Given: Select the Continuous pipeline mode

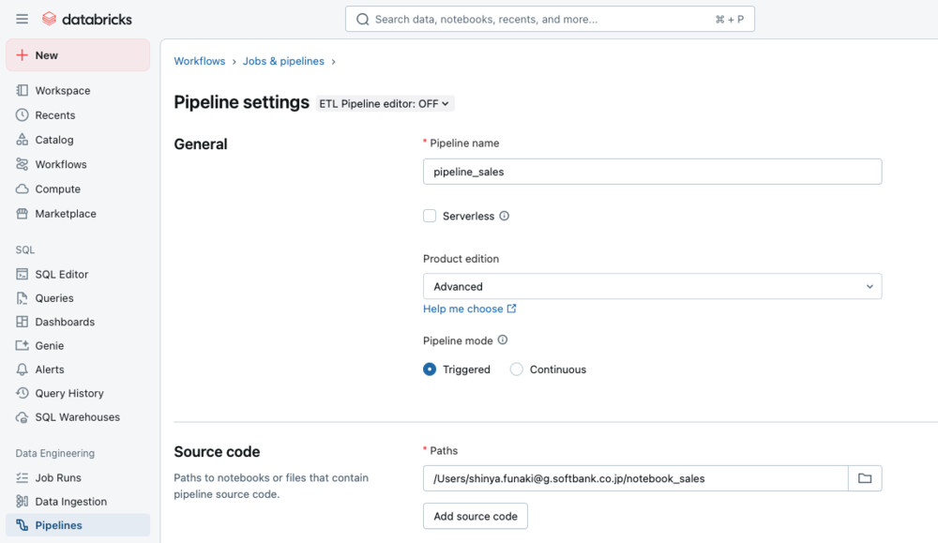Looking at the screenshot, I should click(x=515, y=370).
